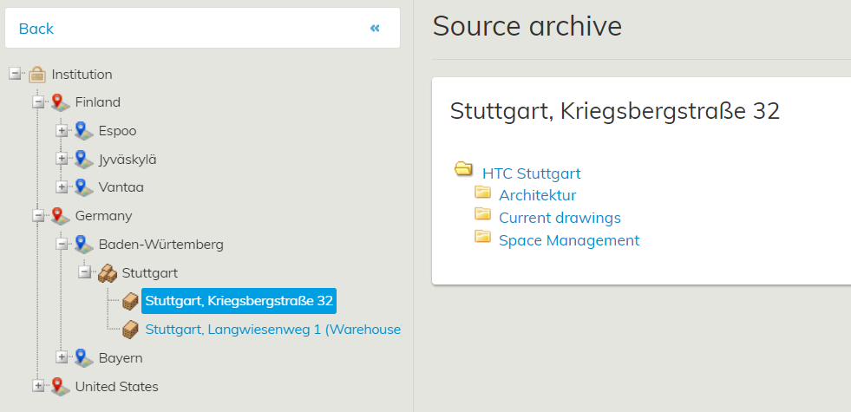This screenshot has width=851, height=412.
Task: Open the Current drawings folder link
Action: [560, 218]
